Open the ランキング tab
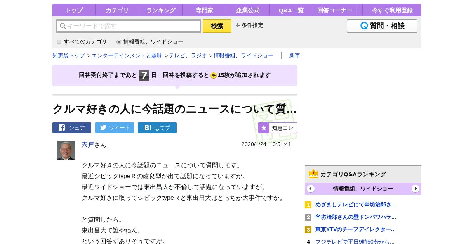 (x=161, y=10)
